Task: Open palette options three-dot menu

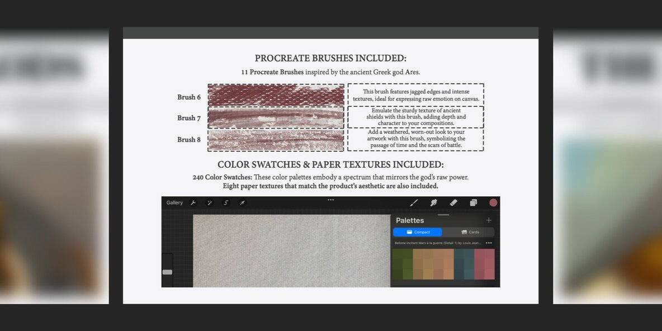Action: point(489,243)
